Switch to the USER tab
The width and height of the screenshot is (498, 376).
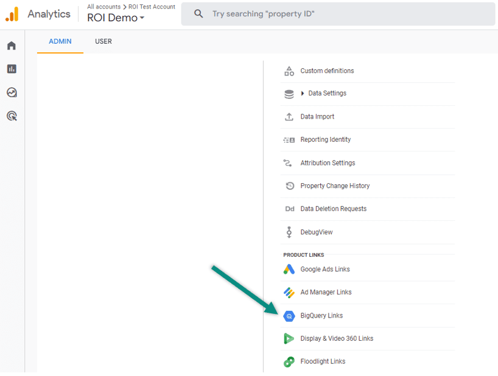point(103,41)
